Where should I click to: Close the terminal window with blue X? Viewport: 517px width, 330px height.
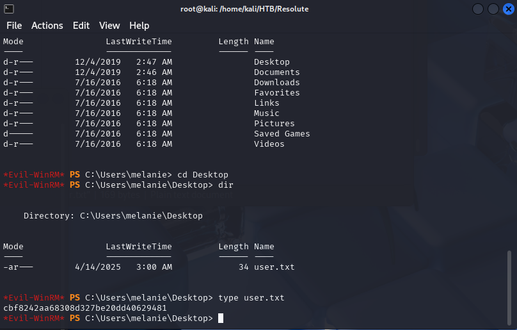[509, 9]
